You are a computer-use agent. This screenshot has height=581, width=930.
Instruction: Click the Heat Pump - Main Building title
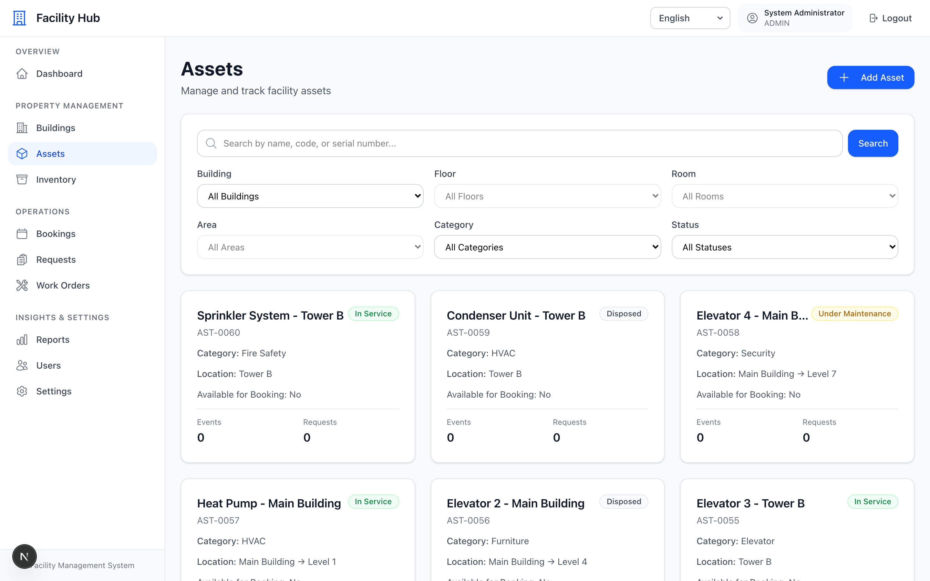tap(269, 504)
